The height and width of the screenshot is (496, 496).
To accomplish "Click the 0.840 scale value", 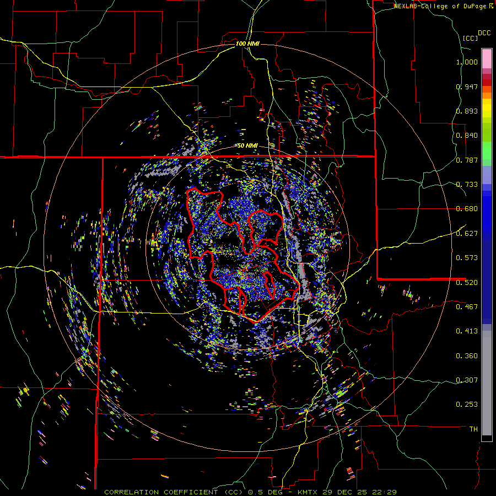I will click(467, 135).
